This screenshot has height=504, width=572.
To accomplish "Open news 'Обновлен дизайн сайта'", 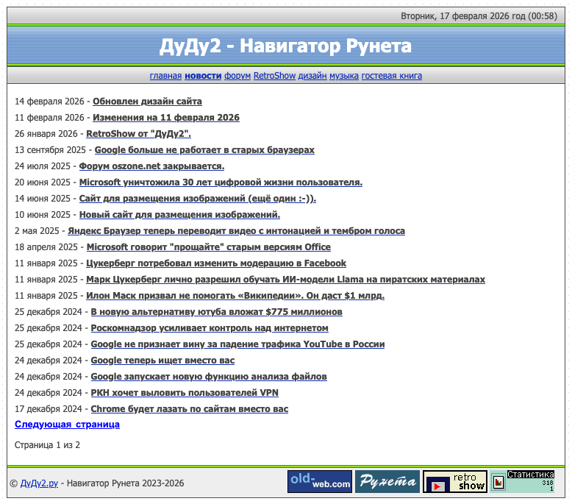I will coord(147,102).
